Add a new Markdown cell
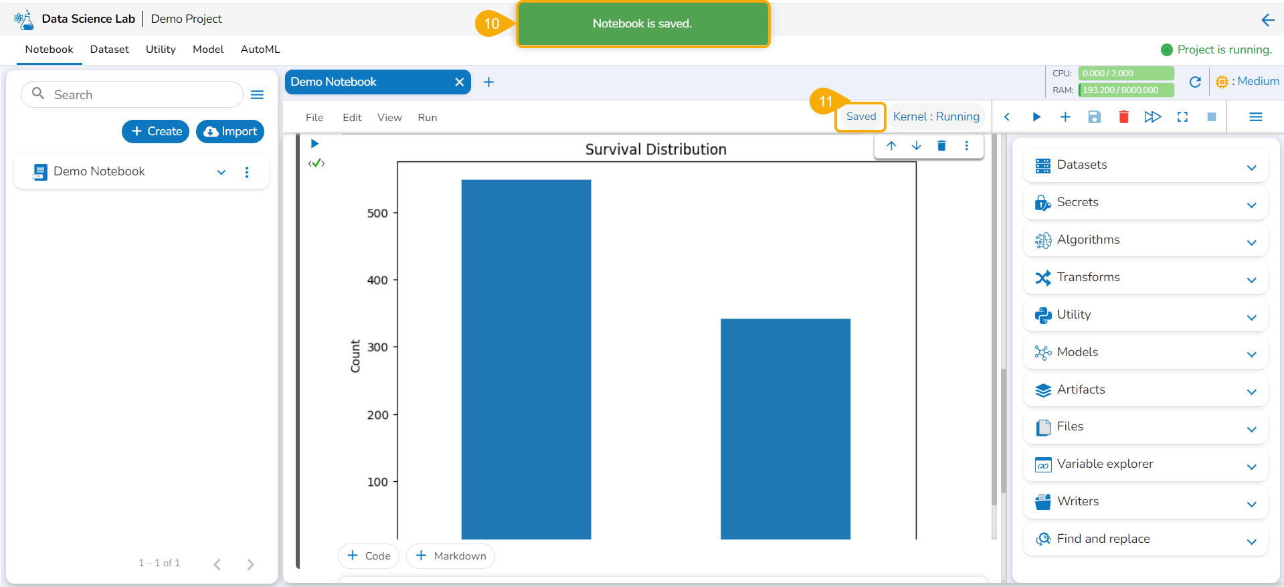1284x587 pixels. [x=450, y=556]
